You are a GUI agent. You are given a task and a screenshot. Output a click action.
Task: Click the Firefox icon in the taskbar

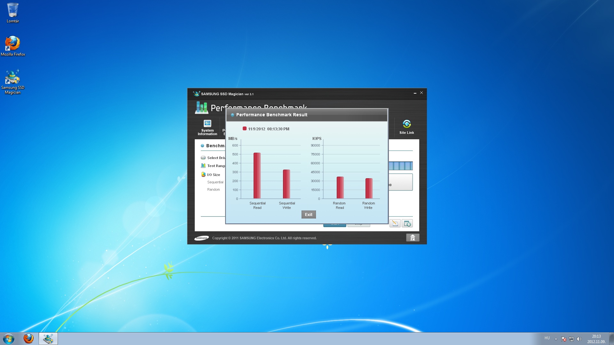point(28,339)
